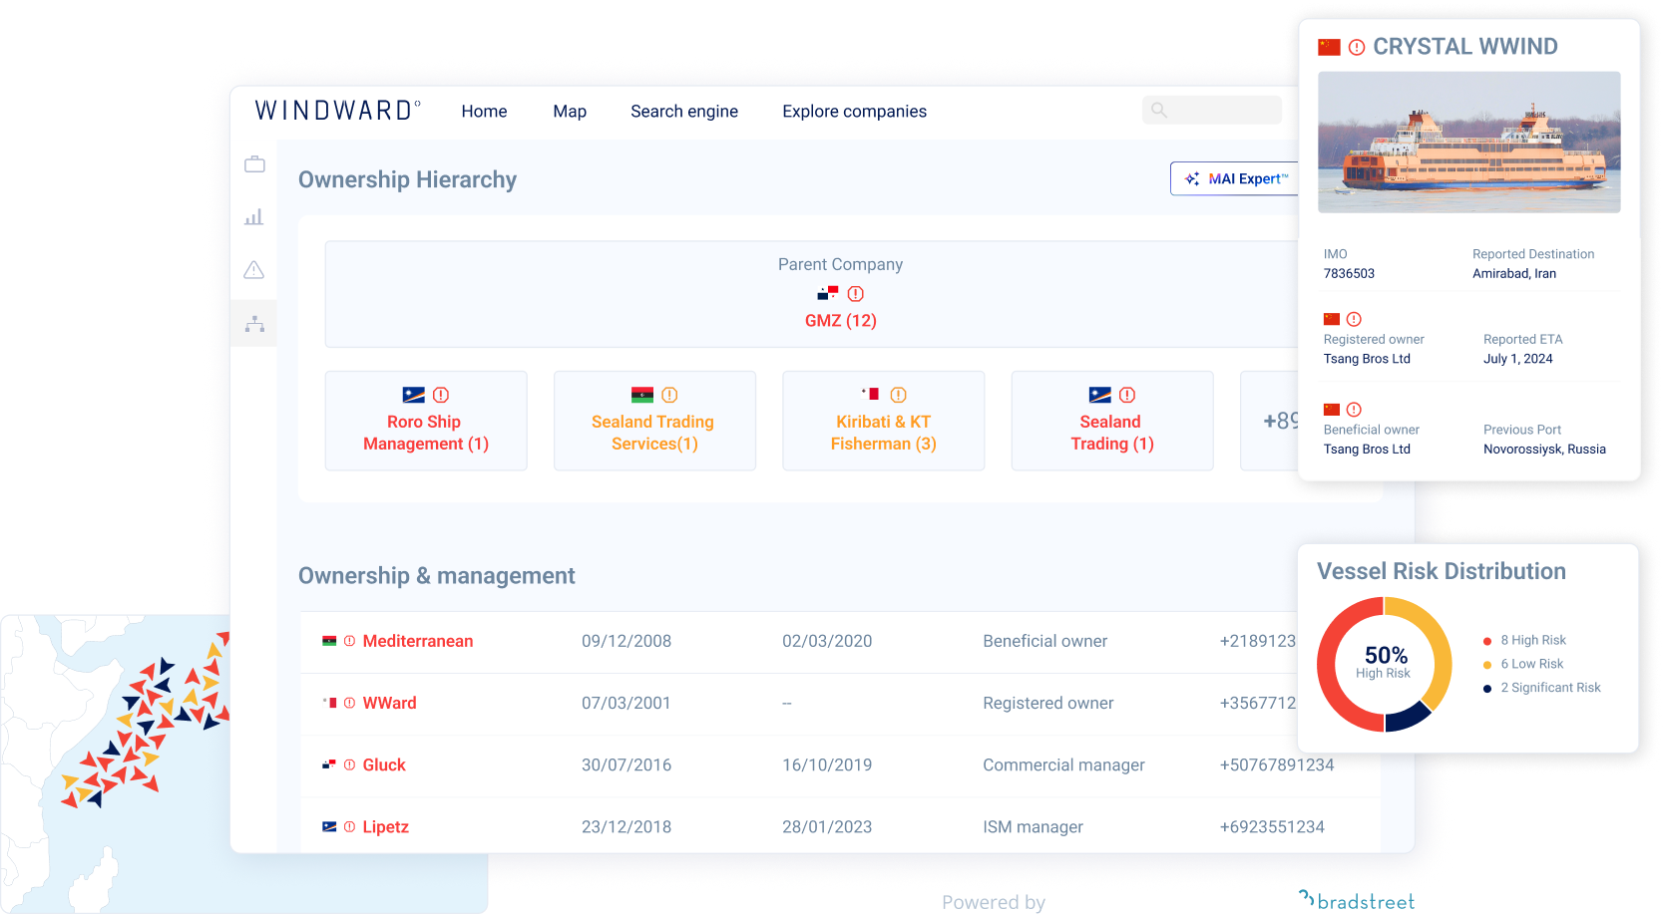Click the flag on Kiribati & KT Fisherman card
Viewport: 1664px width, 914px height.
point(871,394)
